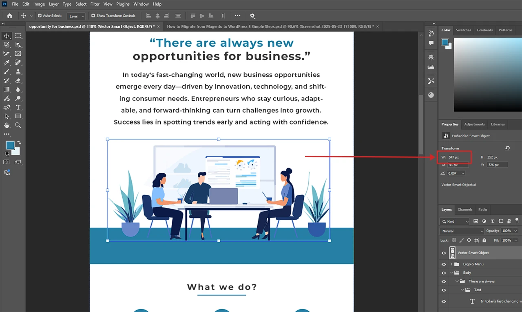Screen dimensions: 522x312
Task: Toggle the Auto-Select checkbox
Action: point(40,16)
